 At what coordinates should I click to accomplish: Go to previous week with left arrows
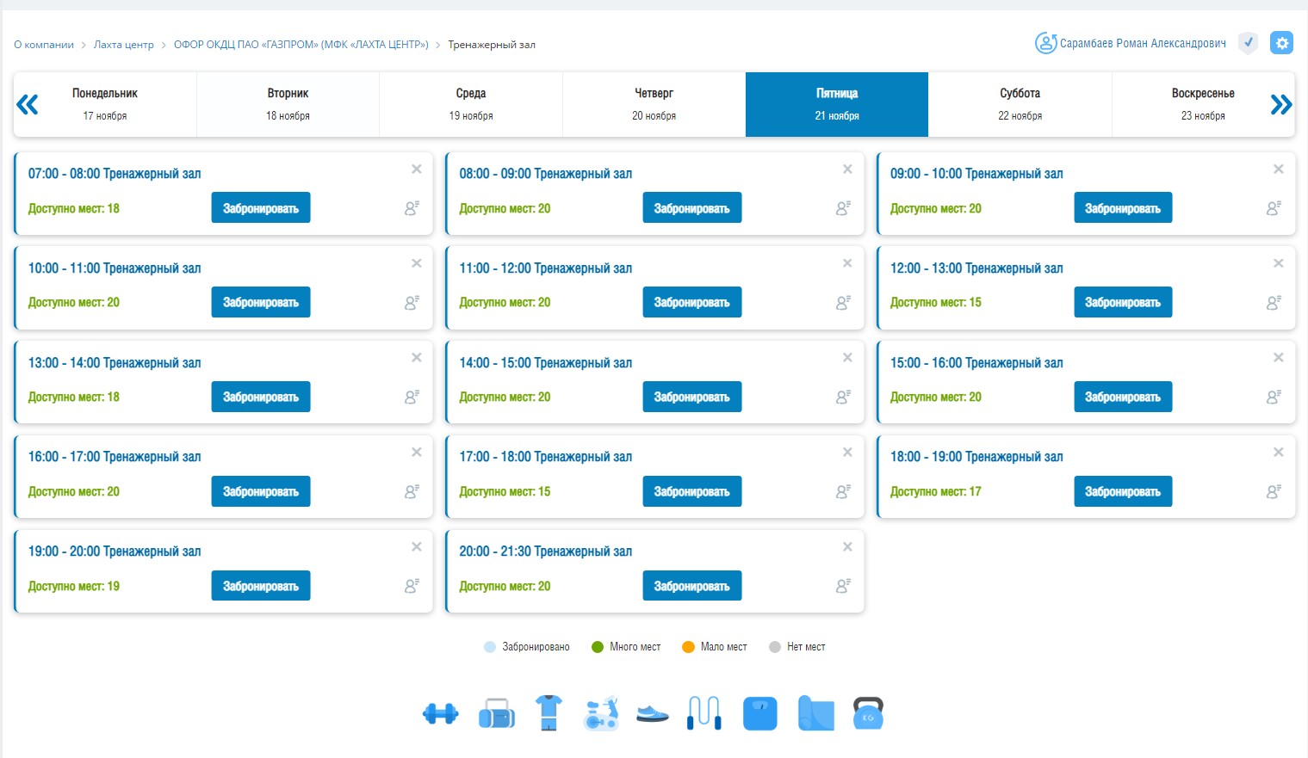[28, 105]
